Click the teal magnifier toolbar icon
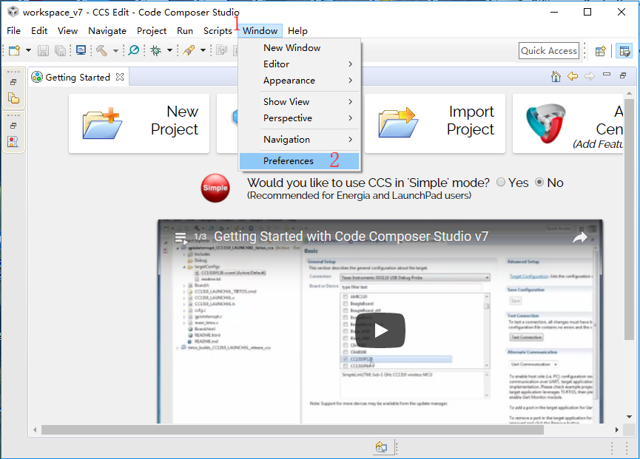 pos(133,50)
